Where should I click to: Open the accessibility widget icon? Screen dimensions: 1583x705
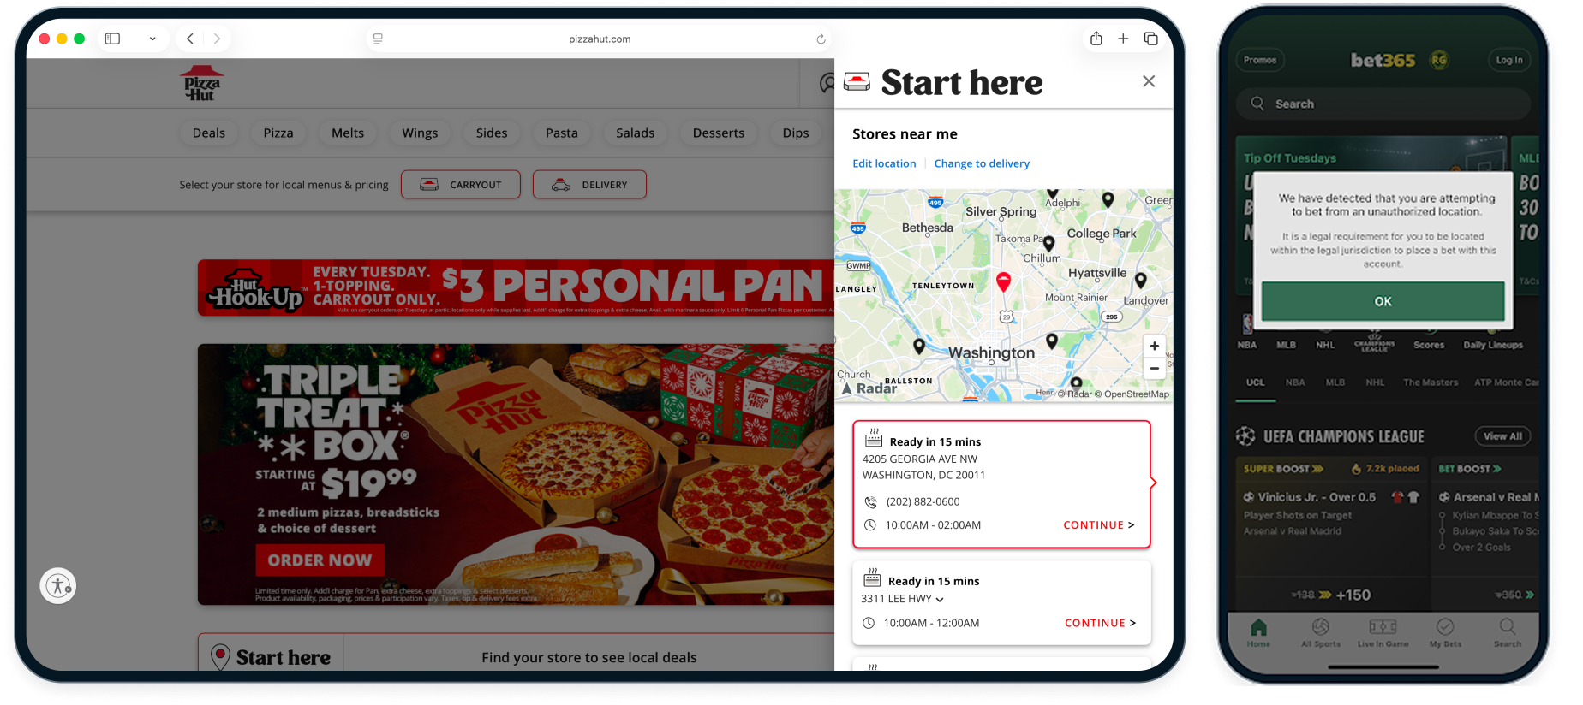click(58, 586)
